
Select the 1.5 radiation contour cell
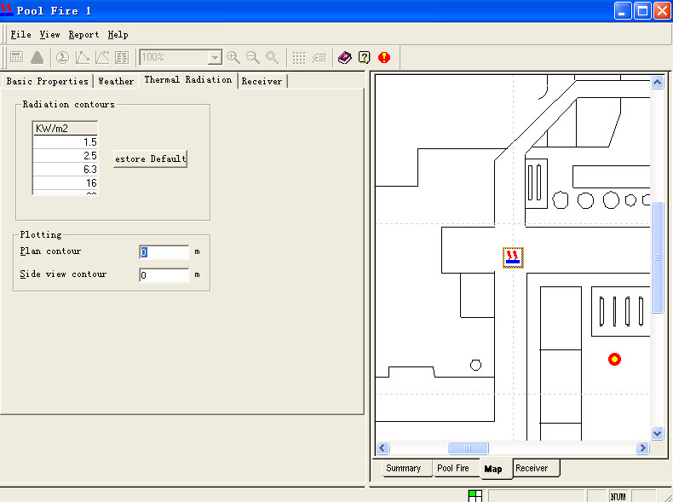click(x=66, y=142)
